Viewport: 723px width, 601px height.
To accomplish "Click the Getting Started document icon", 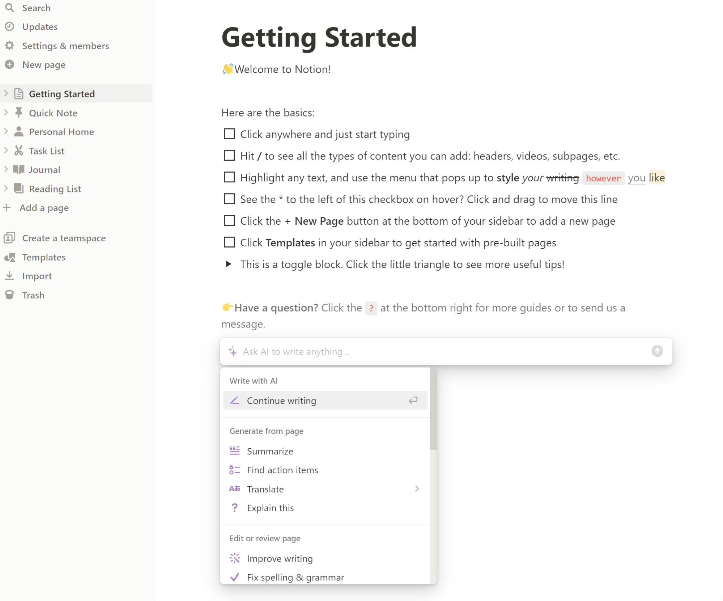I will [x=19, y=94].
